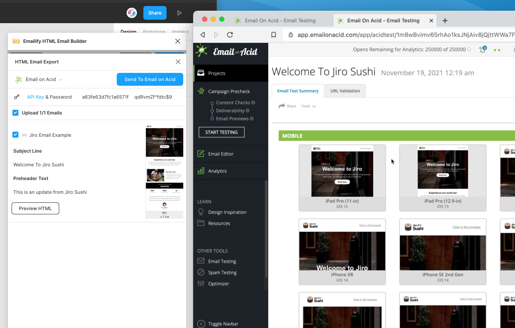Open a new browser tab

coord(445,21)
